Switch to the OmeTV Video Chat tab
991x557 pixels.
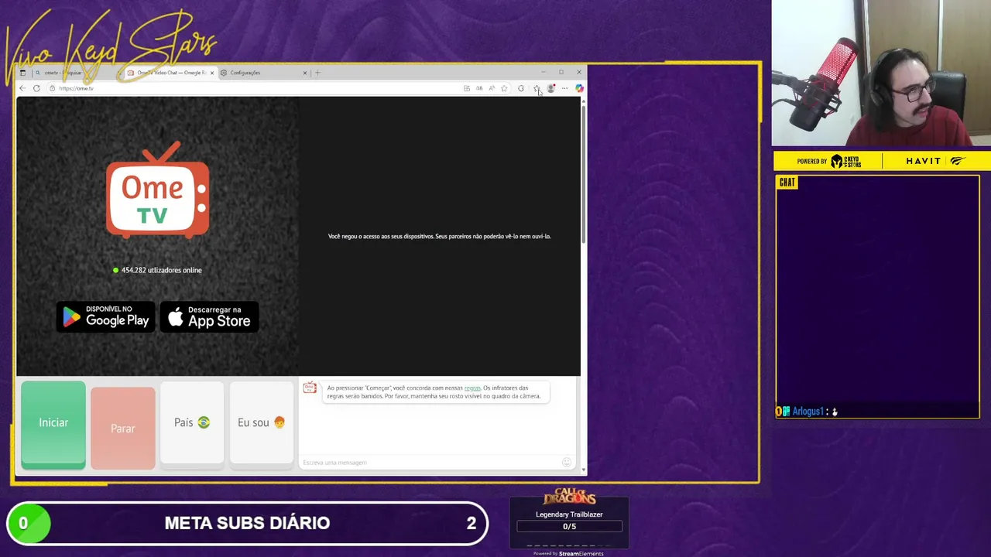click(170, 73)
